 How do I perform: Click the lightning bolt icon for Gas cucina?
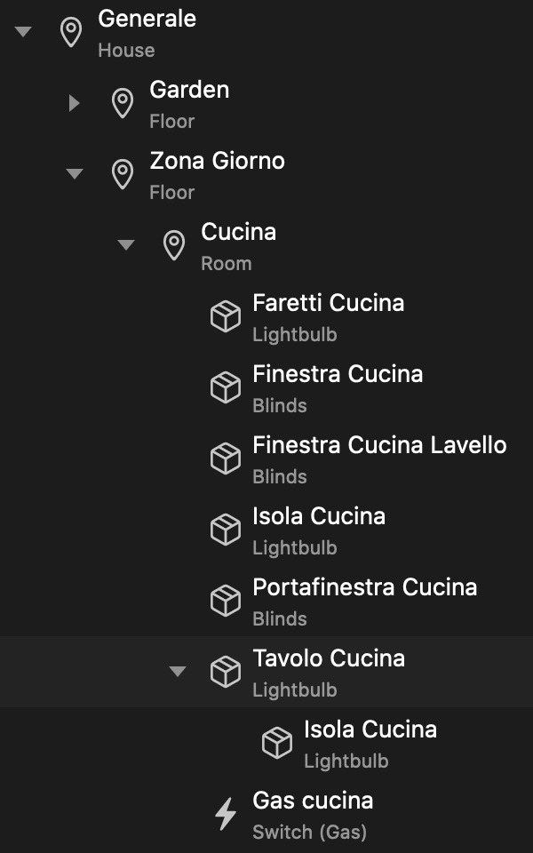[x=227, y=814]
